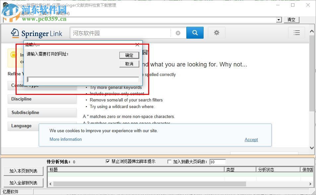Screen dimensions: 316x195
Task: Enable the 加入到最大页码数 checkbox
Action: [169, 161]
